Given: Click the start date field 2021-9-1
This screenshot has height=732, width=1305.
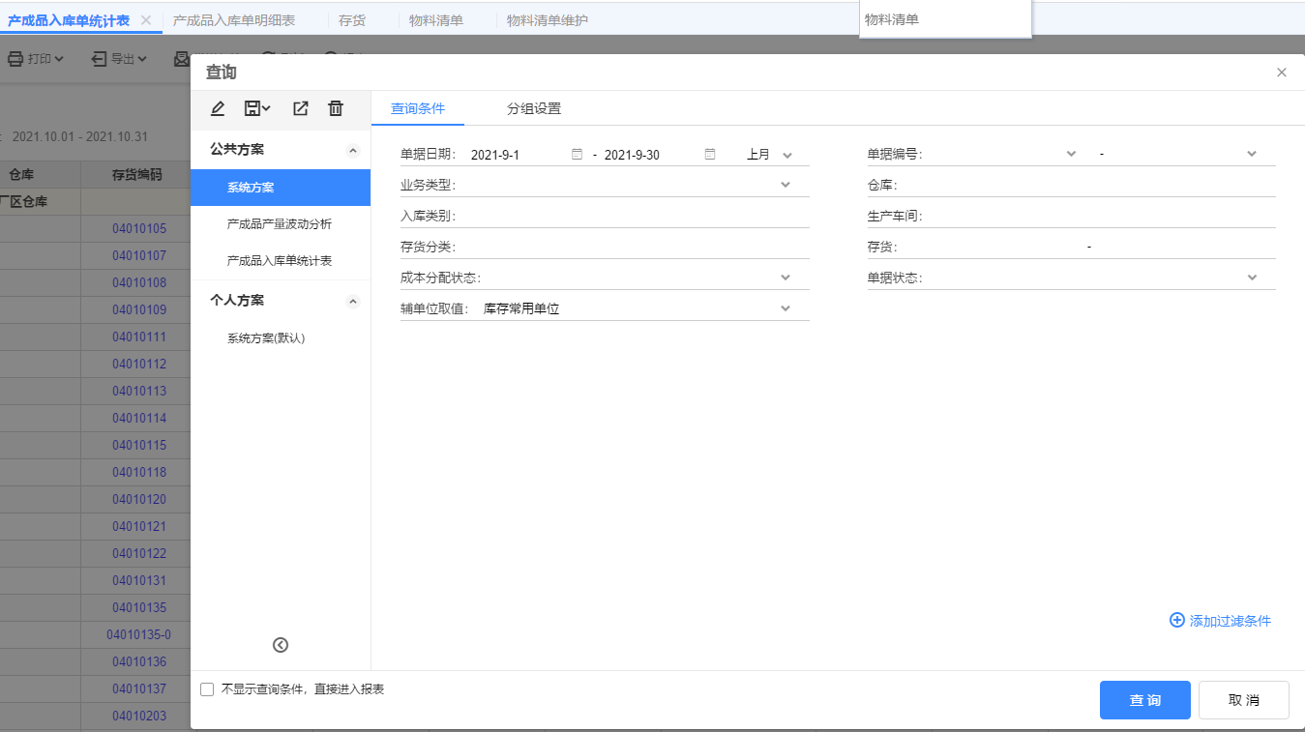Looking at the screenshot, I should pyautogui.click(x=519, y=155).
